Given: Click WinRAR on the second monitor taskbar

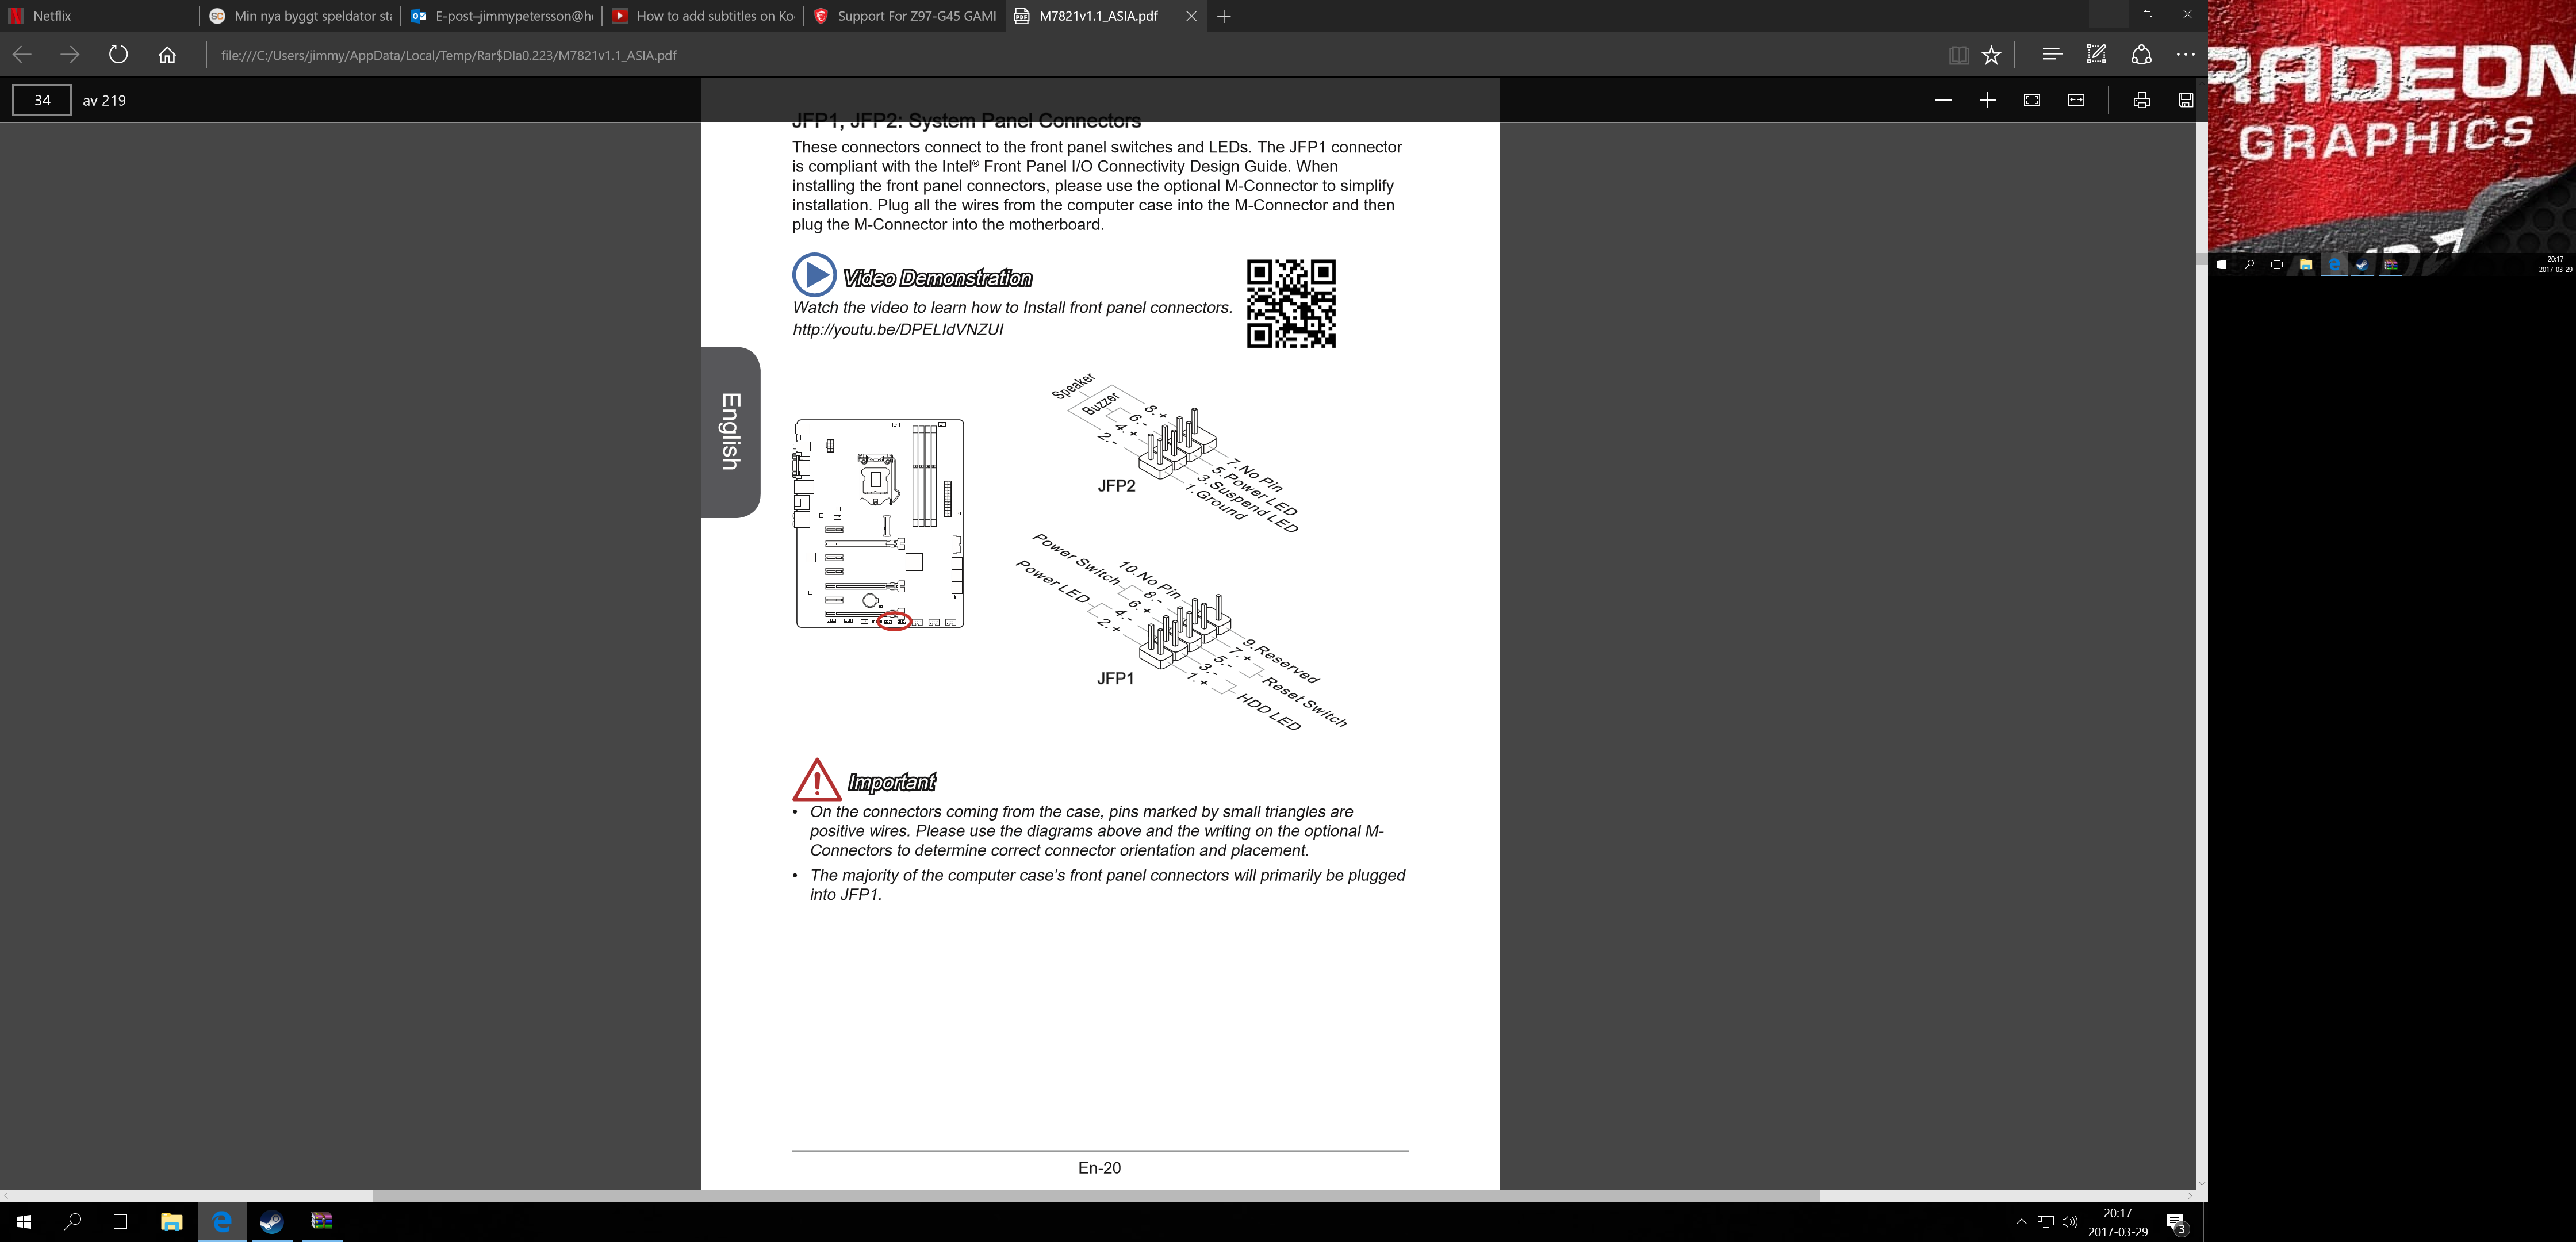Looking at the screenshot, I should click(x=2390, y=265).
